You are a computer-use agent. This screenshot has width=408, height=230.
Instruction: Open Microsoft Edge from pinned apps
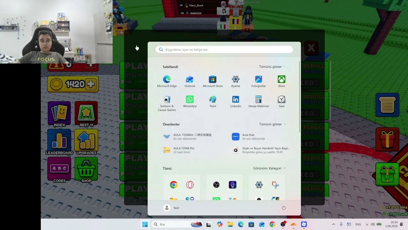coord(167,81)
